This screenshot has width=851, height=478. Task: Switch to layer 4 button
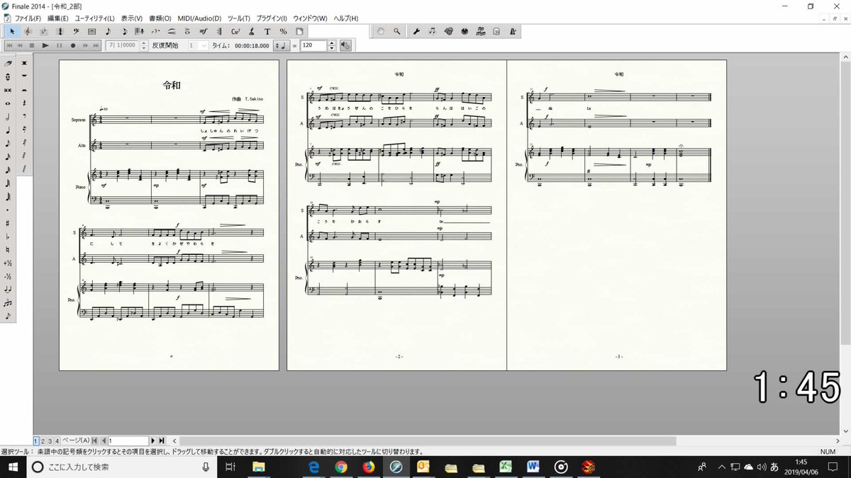57,440
